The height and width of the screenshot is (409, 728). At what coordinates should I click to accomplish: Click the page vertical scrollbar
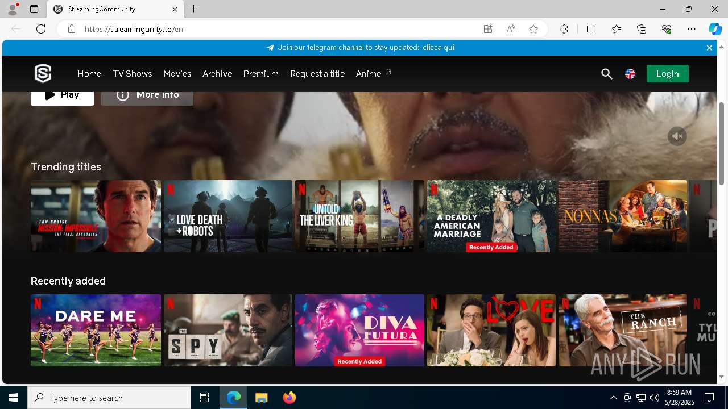721,143
